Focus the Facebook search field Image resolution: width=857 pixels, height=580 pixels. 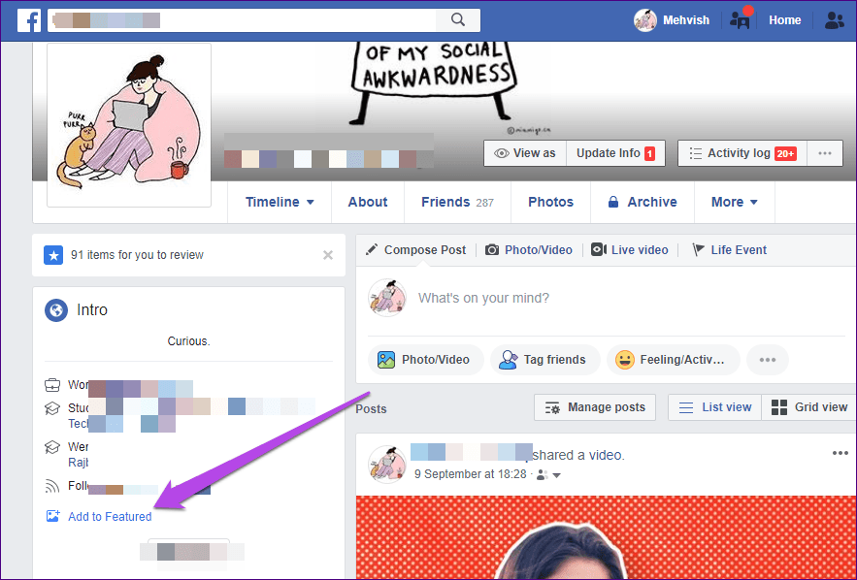click(242, 20)
